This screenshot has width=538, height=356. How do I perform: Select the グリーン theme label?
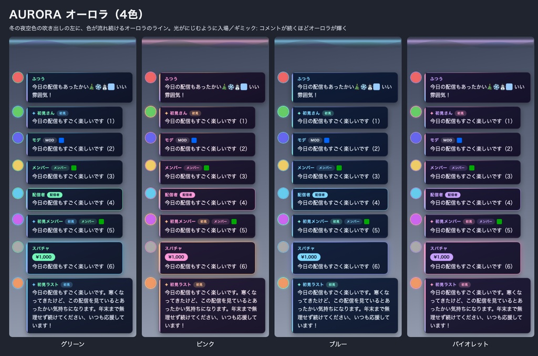click(73, 344)
